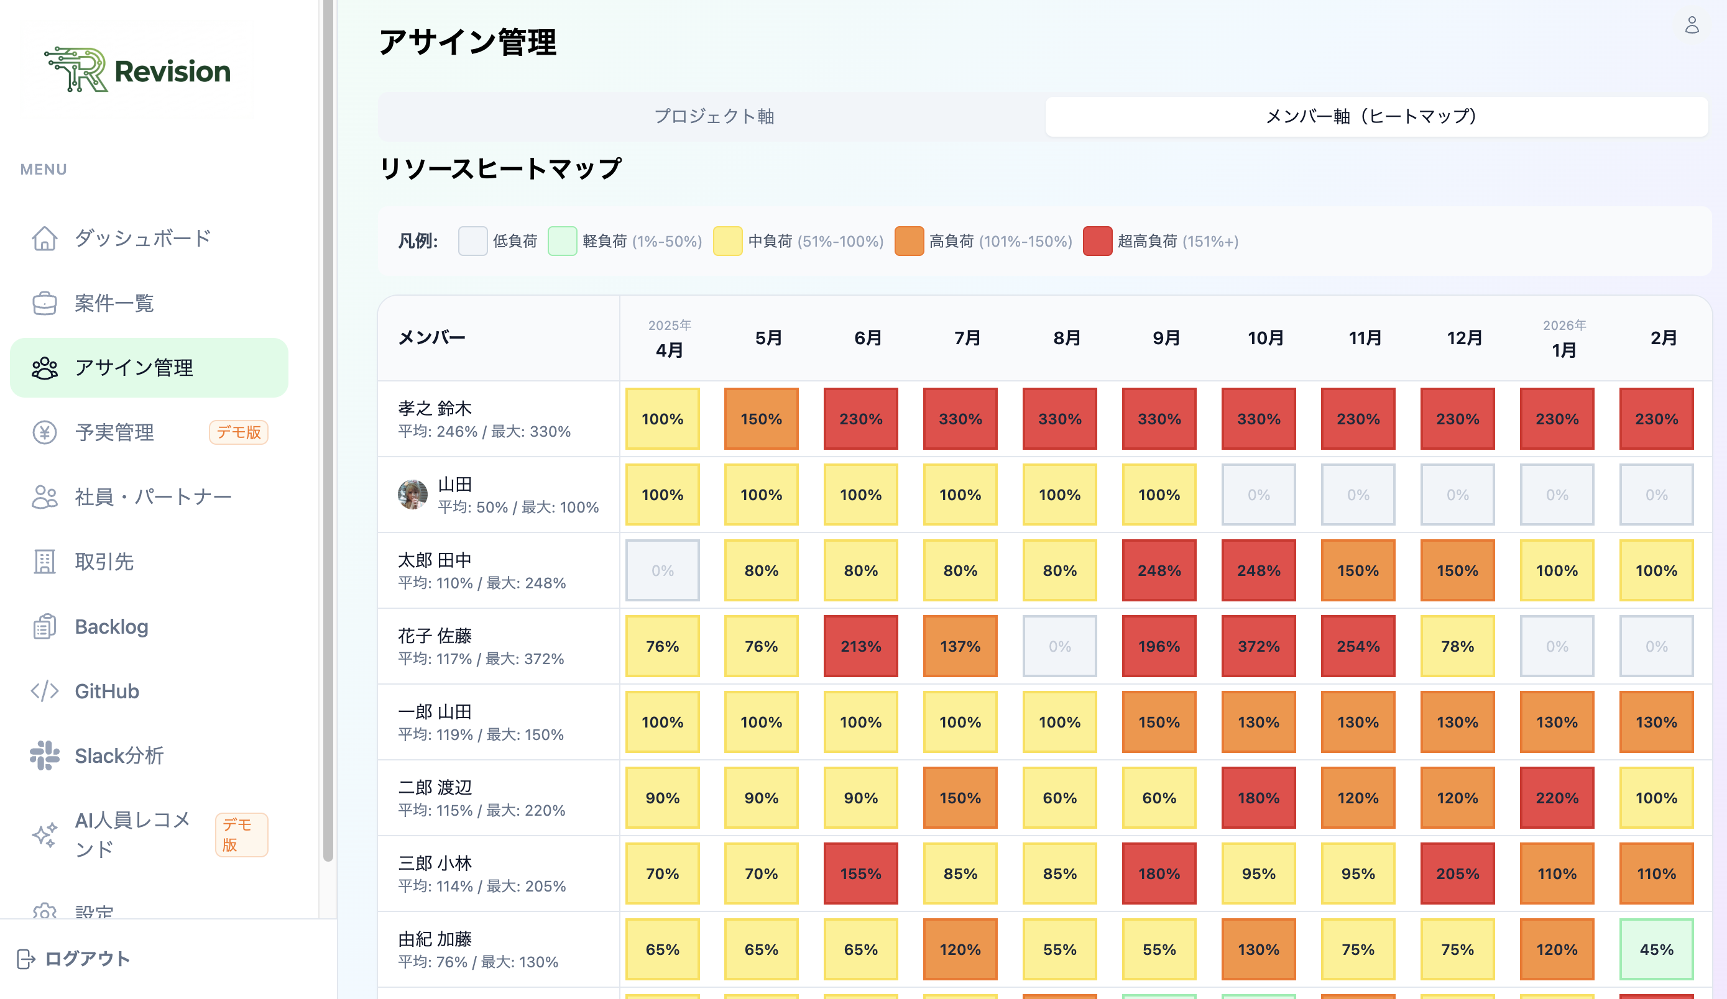Click the user profile icon top right
This screenshot has width=1727, height=999.
click(1691, 26)
